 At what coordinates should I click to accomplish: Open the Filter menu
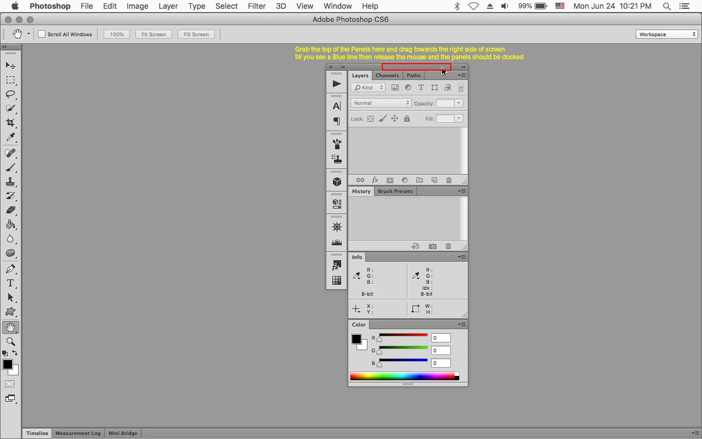click(x=257, y=6)
